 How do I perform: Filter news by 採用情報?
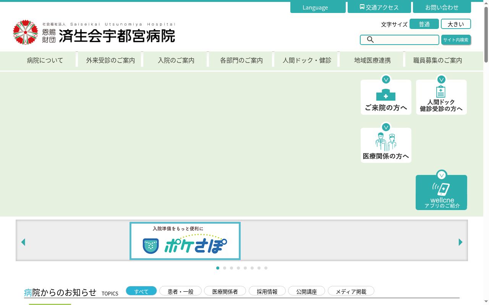click(x=267, y=291)
